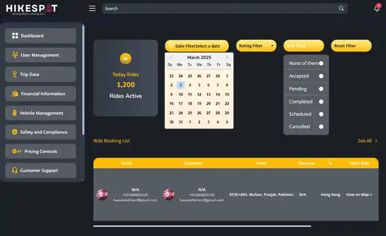Image resolution: width=386 pixels, height=236 pixels.
Task: Select the Pending status radio
Action: coord(321,89)
